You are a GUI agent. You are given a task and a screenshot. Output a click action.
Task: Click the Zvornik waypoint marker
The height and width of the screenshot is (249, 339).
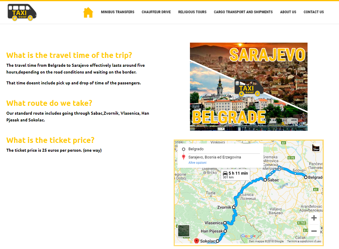[x=234, y=207]
